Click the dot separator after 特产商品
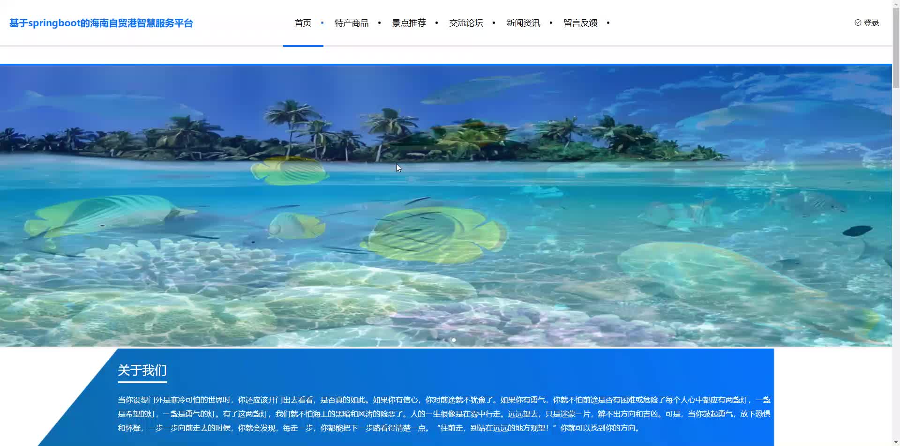 tap(379, 22)
